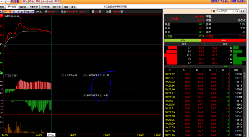Toggle the 均 average line option
This screenshot has height=137, width=249.
coord(10,12)
